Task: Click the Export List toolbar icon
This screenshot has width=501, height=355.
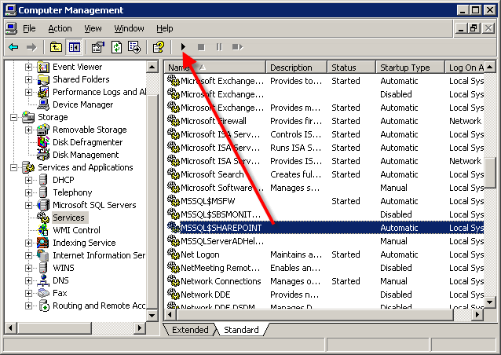Action: [134, 48]
